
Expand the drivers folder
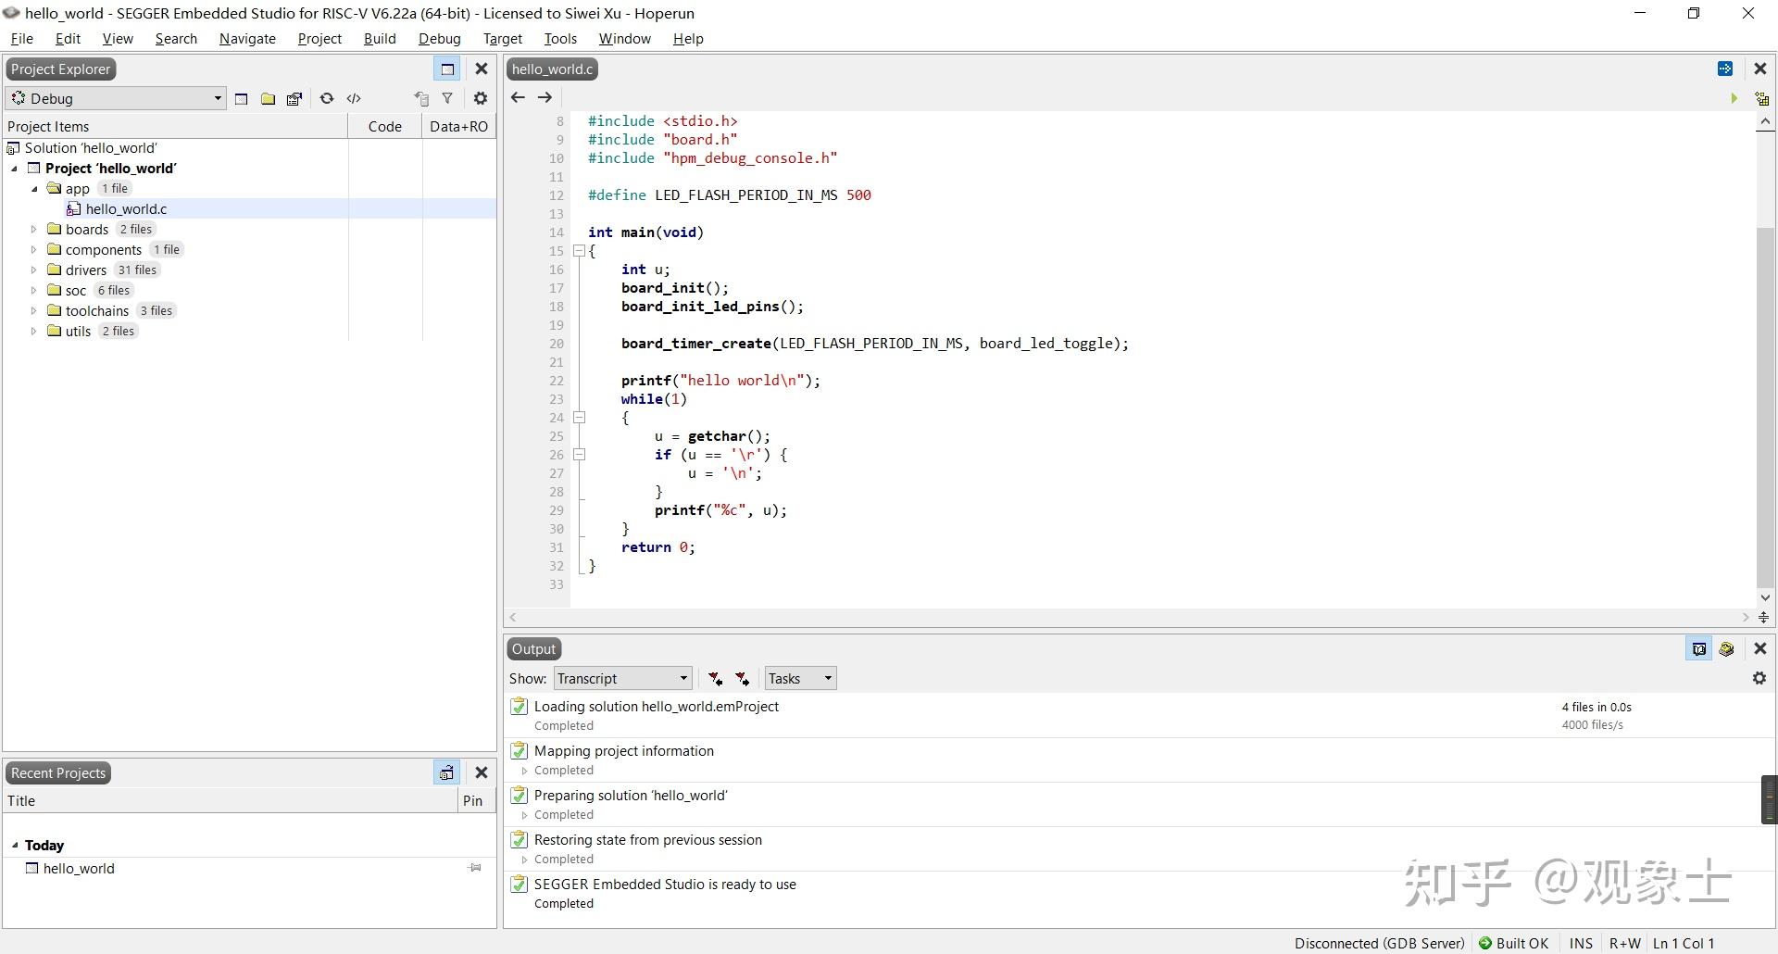[x=34, y=270]
